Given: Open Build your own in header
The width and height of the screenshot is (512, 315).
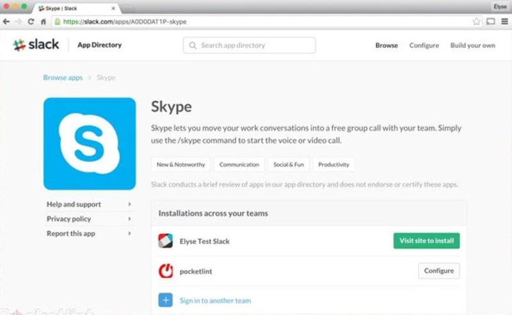Looking at the screenshot, I should pos(472,45).
